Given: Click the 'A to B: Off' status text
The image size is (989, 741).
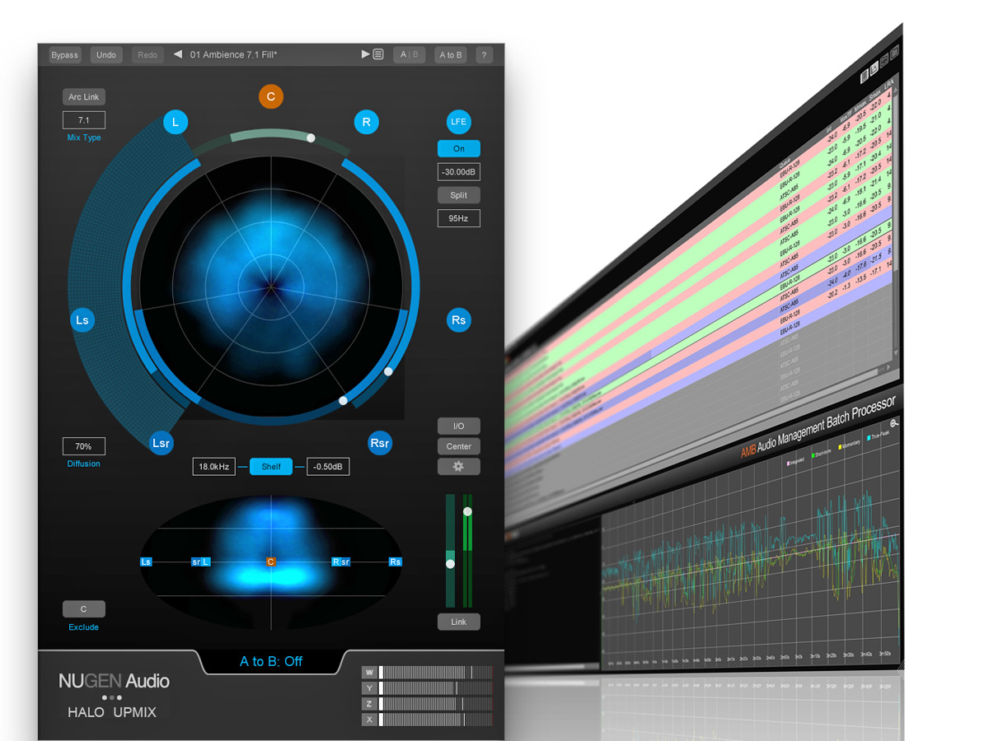Looking at the screenshot, I should coord(271,661).
